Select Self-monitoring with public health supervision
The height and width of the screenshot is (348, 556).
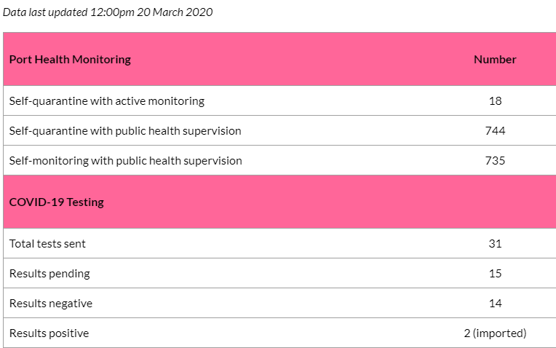(125, 161)
